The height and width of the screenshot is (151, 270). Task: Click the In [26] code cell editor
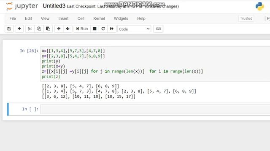click(x=155, y=64)
